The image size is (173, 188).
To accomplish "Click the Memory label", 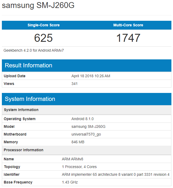I will point(11,142).
